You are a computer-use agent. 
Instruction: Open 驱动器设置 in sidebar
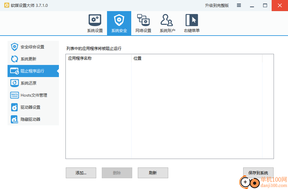[33, 107]
